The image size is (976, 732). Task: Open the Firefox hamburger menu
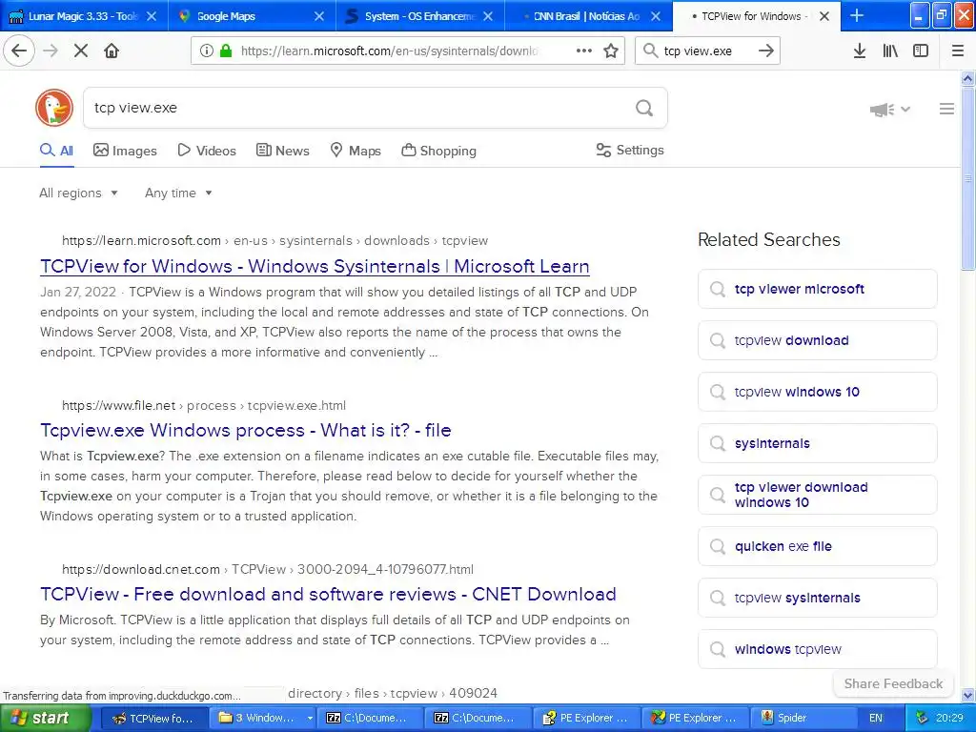958,51
